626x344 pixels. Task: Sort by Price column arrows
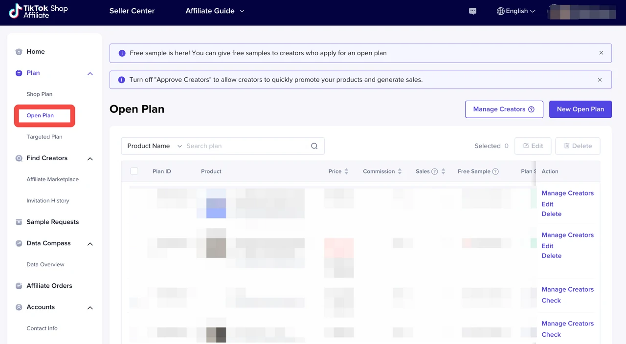[x=346, y=172]
